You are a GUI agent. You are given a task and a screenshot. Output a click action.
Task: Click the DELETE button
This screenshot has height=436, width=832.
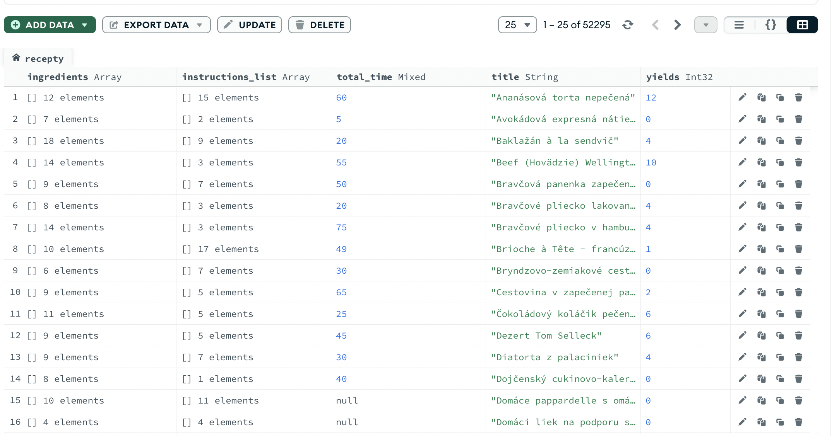pos(320,25)
